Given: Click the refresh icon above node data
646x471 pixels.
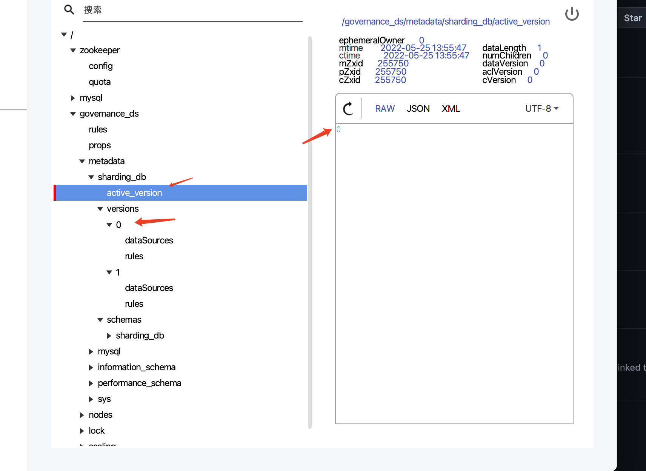Looking at the screenshot, I should tap(348, 108).
